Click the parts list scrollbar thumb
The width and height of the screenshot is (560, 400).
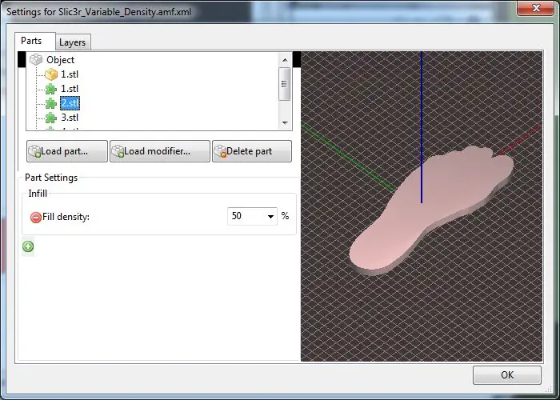285,84
